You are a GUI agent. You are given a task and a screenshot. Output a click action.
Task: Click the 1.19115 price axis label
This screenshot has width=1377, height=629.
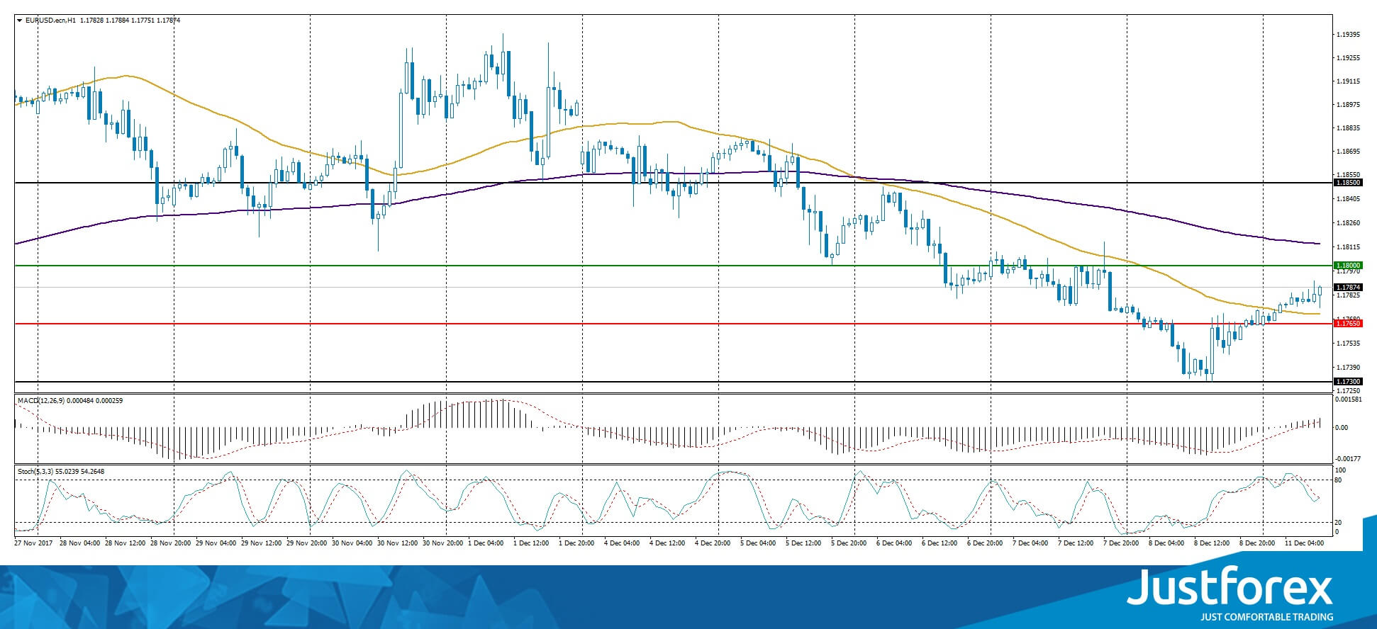tap(1348, 81)
